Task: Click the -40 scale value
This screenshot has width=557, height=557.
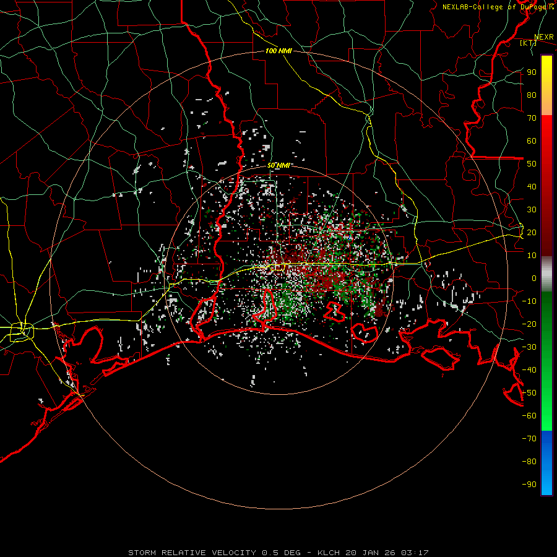Action: click(x=529, y=370)
